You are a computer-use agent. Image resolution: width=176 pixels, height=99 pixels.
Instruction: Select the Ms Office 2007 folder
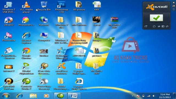97,68
